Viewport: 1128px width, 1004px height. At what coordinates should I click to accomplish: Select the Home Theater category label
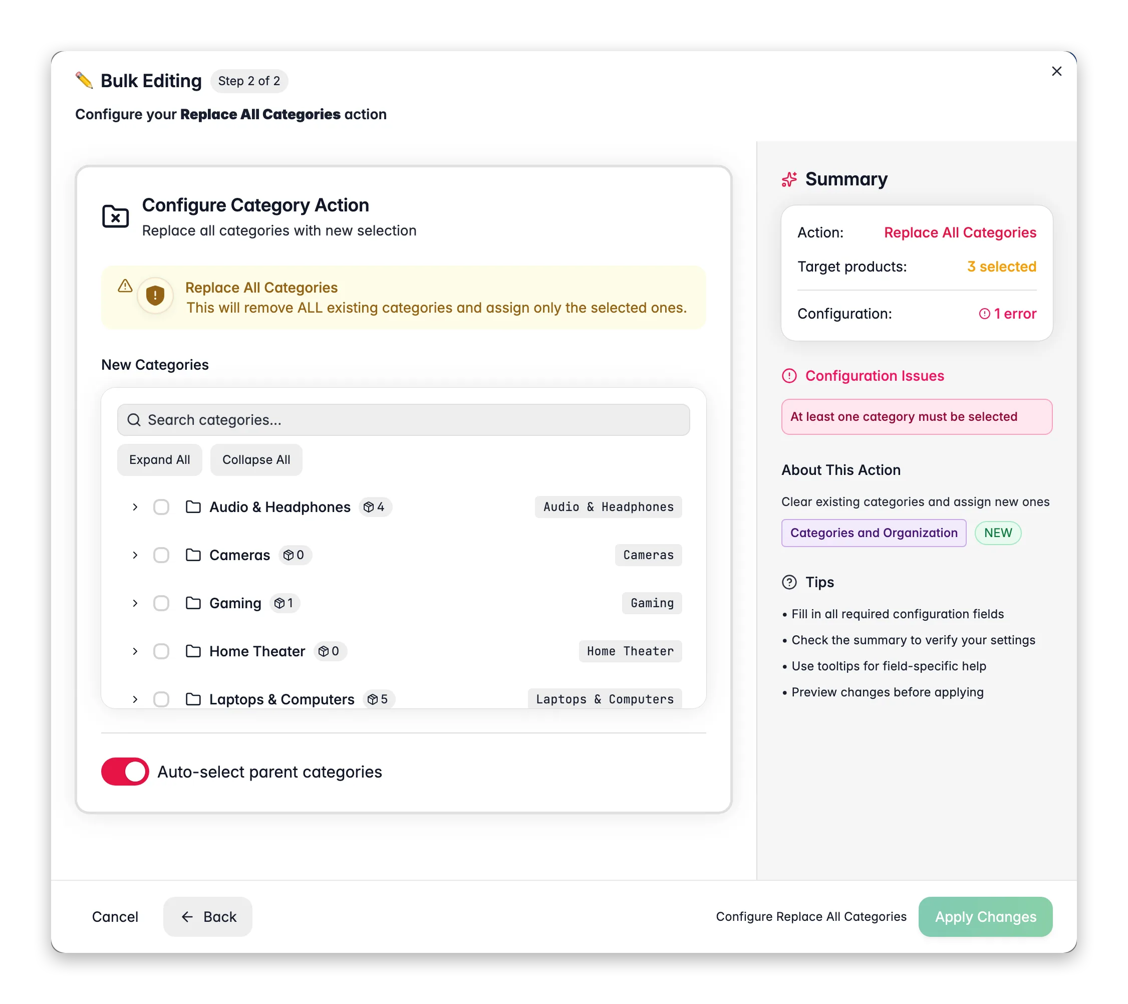257,651
